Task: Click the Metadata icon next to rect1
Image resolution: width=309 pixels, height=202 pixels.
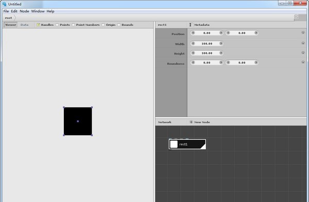Action: 191,25
